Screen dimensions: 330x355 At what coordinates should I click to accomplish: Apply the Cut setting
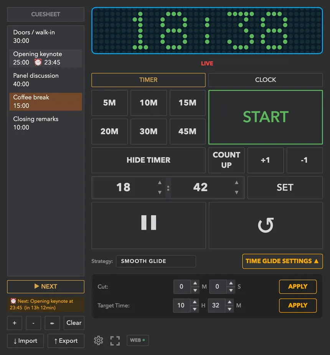click(298, 287)
